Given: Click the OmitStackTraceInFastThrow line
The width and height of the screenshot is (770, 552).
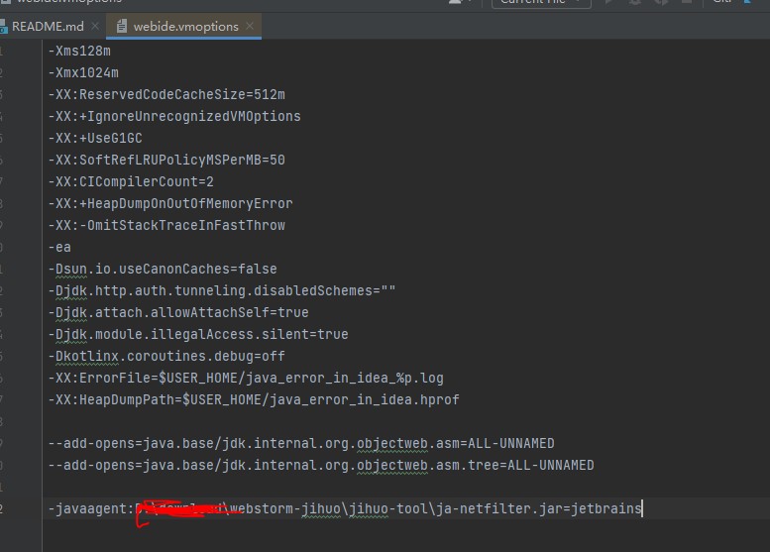Looking at the screenshot, I should point(166,225).
